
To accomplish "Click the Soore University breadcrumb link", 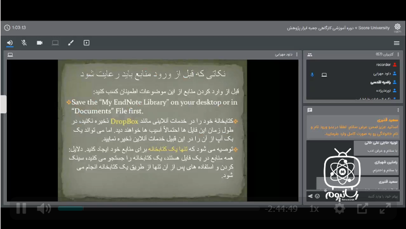I will (374, 27).
